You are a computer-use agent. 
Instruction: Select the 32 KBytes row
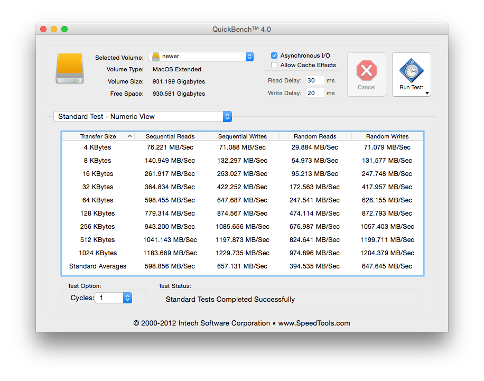(x=243, y=187)
